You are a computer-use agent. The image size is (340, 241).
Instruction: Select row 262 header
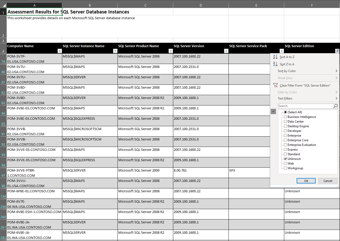pyautogui.click(x=3, y=235)
